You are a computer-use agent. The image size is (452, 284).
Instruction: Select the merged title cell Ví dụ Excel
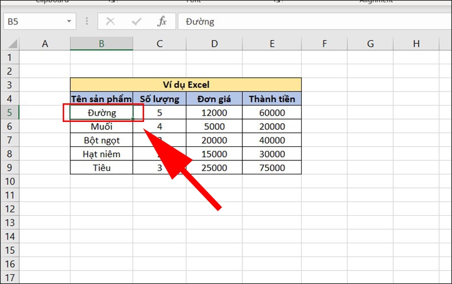[x=186, y=85]
